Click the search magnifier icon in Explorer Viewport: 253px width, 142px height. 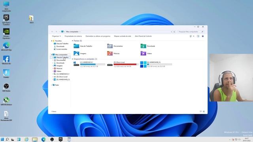(202, 32)
